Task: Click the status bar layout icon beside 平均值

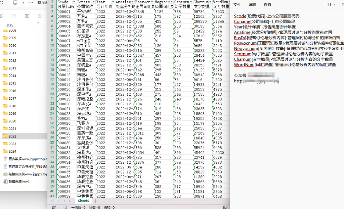Action: tap(65, 207)
